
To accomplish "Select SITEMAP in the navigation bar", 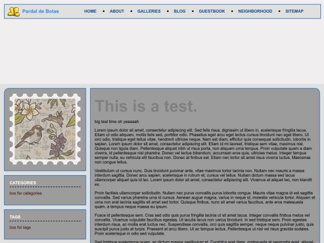I will tap(294, 11).
